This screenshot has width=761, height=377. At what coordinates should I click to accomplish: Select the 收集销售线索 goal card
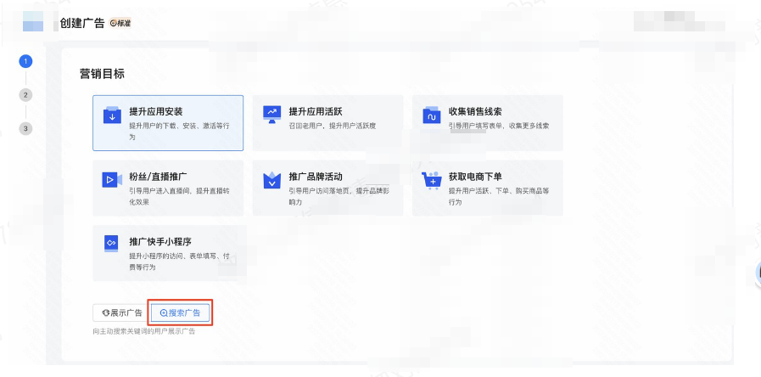pos(488,123)
